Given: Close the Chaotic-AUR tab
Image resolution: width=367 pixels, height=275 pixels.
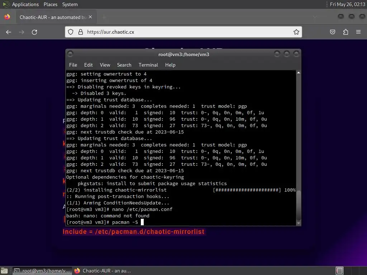Looking at the screenshot, I should (90, 17).
